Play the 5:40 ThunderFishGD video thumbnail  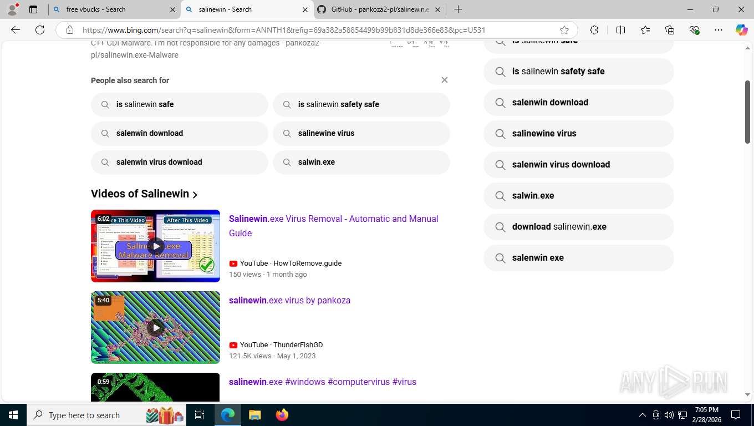pos(155,327)
